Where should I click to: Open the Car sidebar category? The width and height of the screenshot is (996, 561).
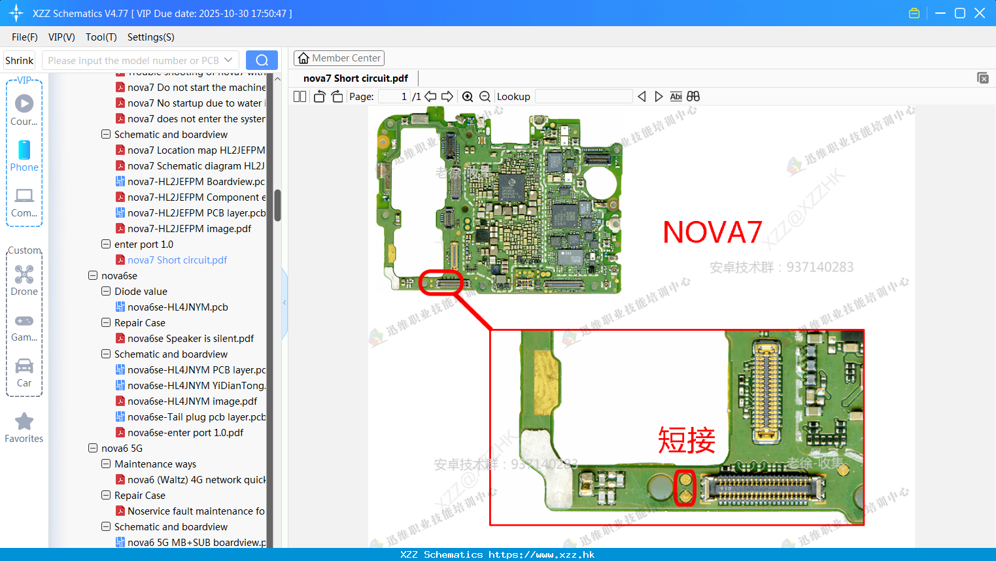click(x=24, y=373)
